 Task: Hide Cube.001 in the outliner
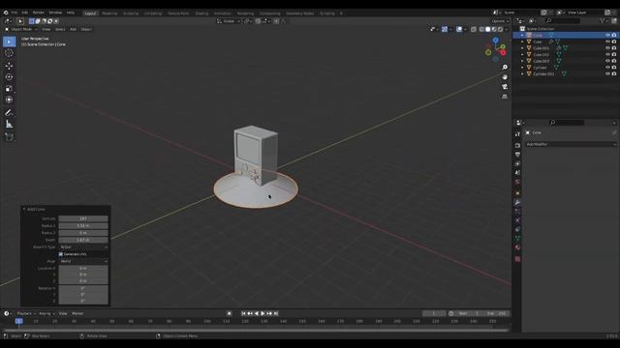point(607,48)
